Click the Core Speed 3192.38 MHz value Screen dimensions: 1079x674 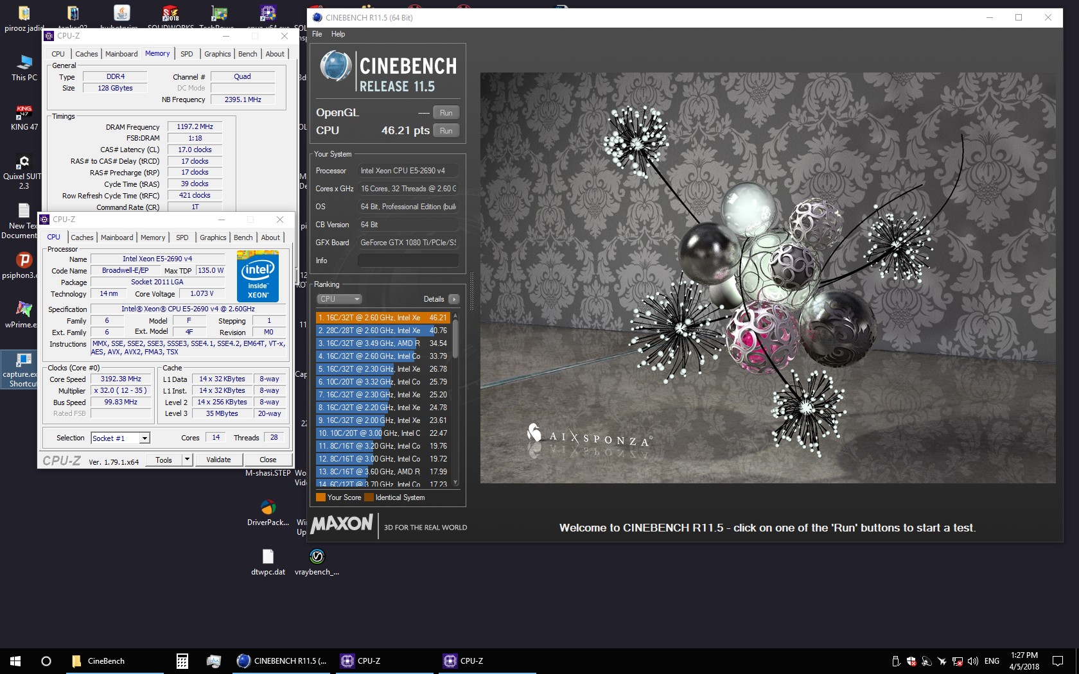click(121, 379)
